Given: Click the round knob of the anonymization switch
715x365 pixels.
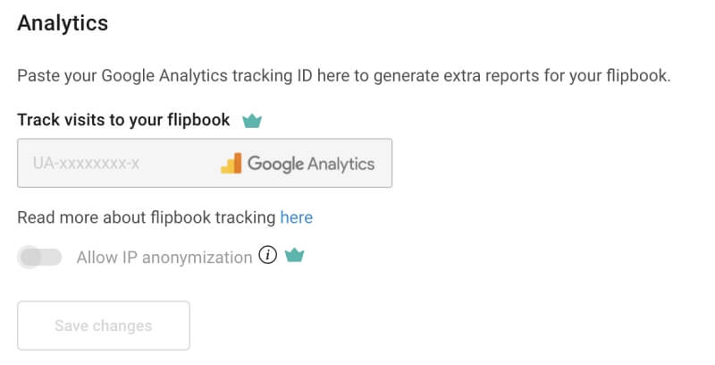Looking at the screenshot, I should click(x=30, y=257).
